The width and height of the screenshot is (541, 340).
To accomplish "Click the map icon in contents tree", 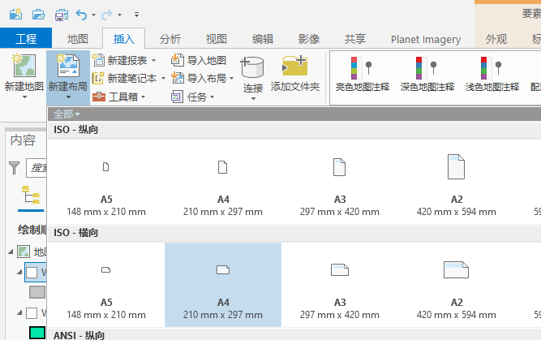I will tap(24, 252).
